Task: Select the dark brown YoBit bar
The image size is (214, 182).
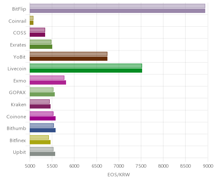Action: tap(69, 59)
